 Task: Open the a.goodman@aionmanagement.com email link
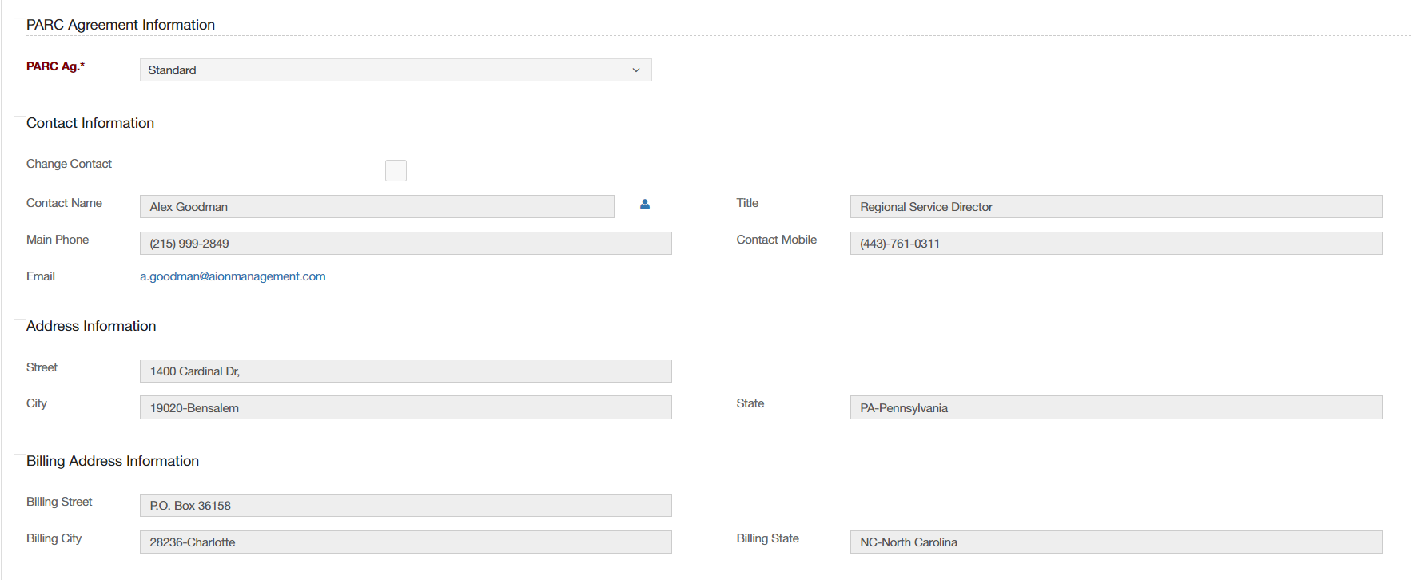(x=233, y=276)
